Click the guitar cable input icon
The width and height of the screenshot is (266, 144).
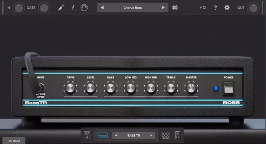click(x=61, y=8)
